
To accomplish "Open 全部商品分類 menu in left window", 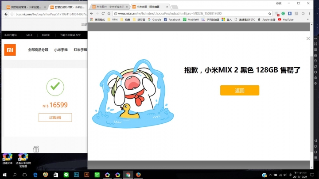I will pyautogui.click(x=38, y=50).
